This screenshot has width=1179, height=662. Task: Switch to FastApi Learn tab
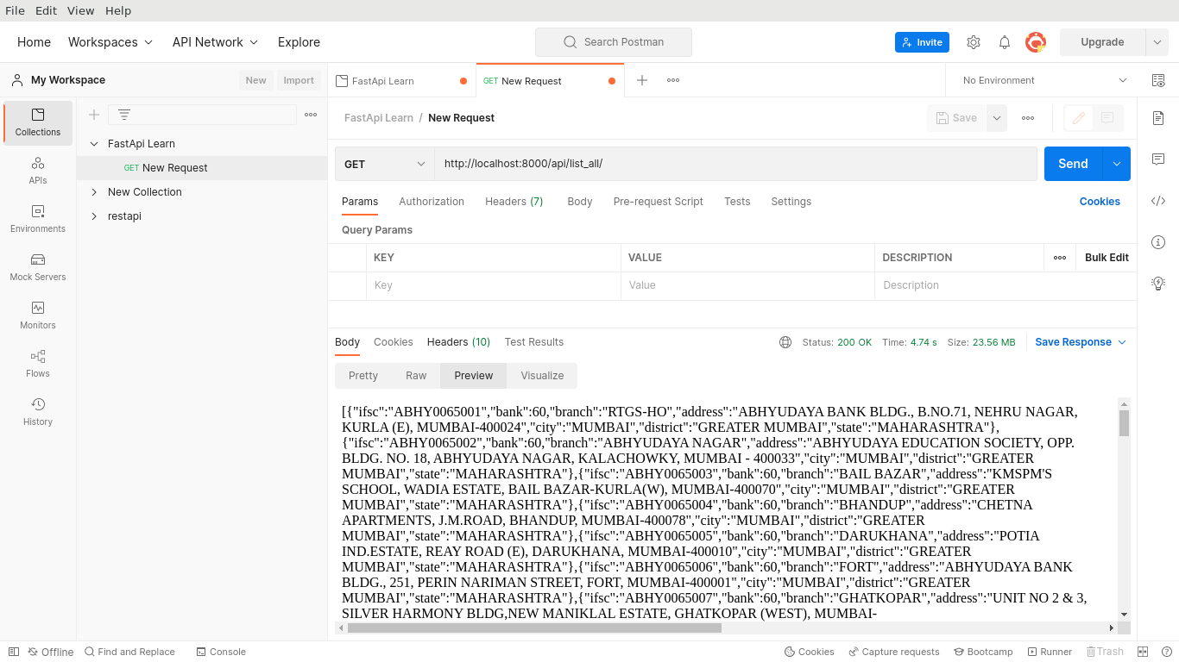pos(401,81)
